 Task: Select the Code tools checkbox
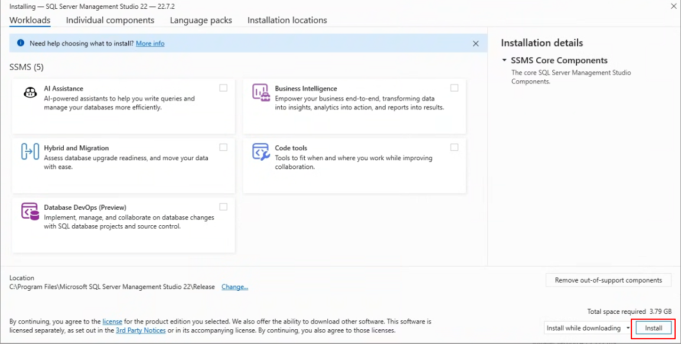[x=454, y=147]
